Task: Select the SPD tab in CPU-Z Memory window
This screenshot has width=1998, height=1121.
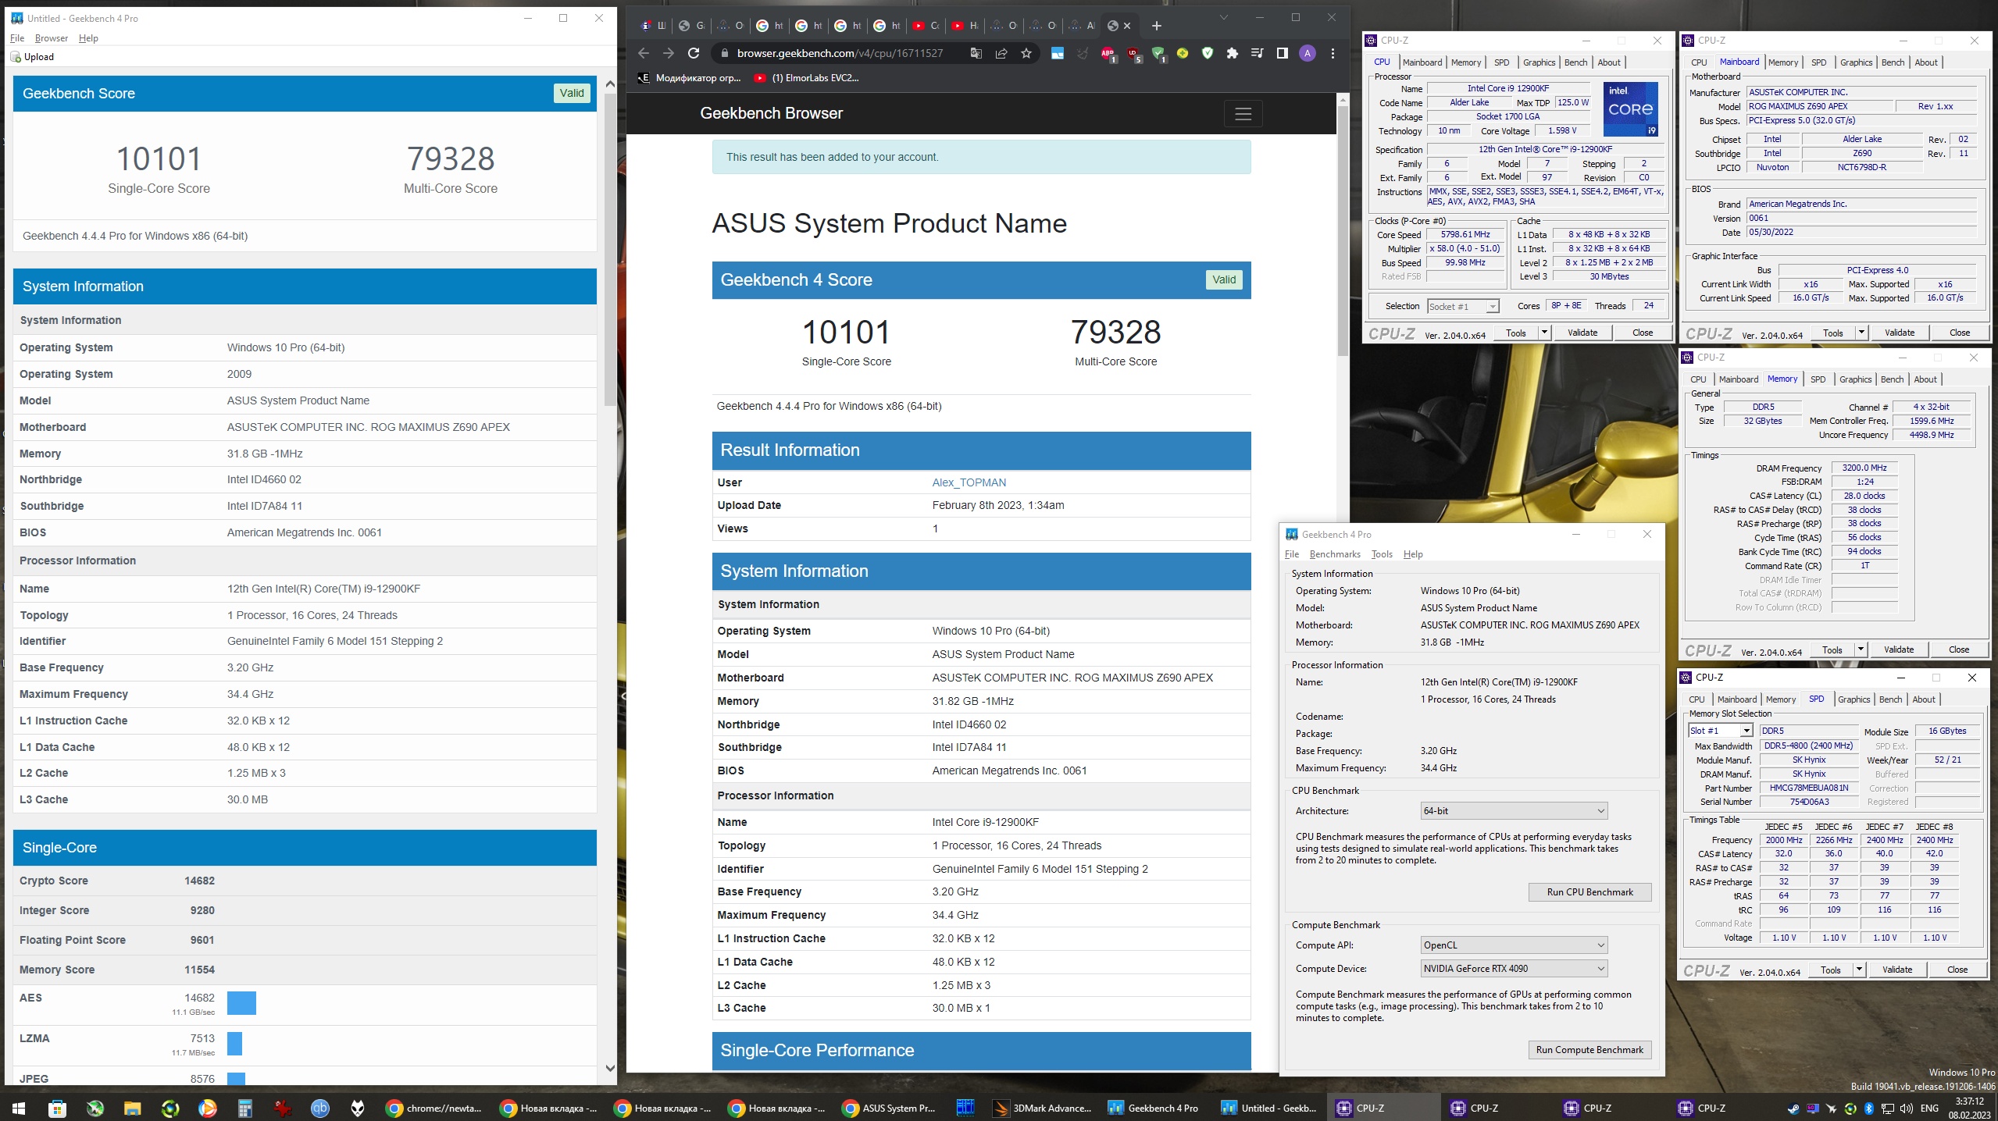Action: click(x=1818, y=379)
